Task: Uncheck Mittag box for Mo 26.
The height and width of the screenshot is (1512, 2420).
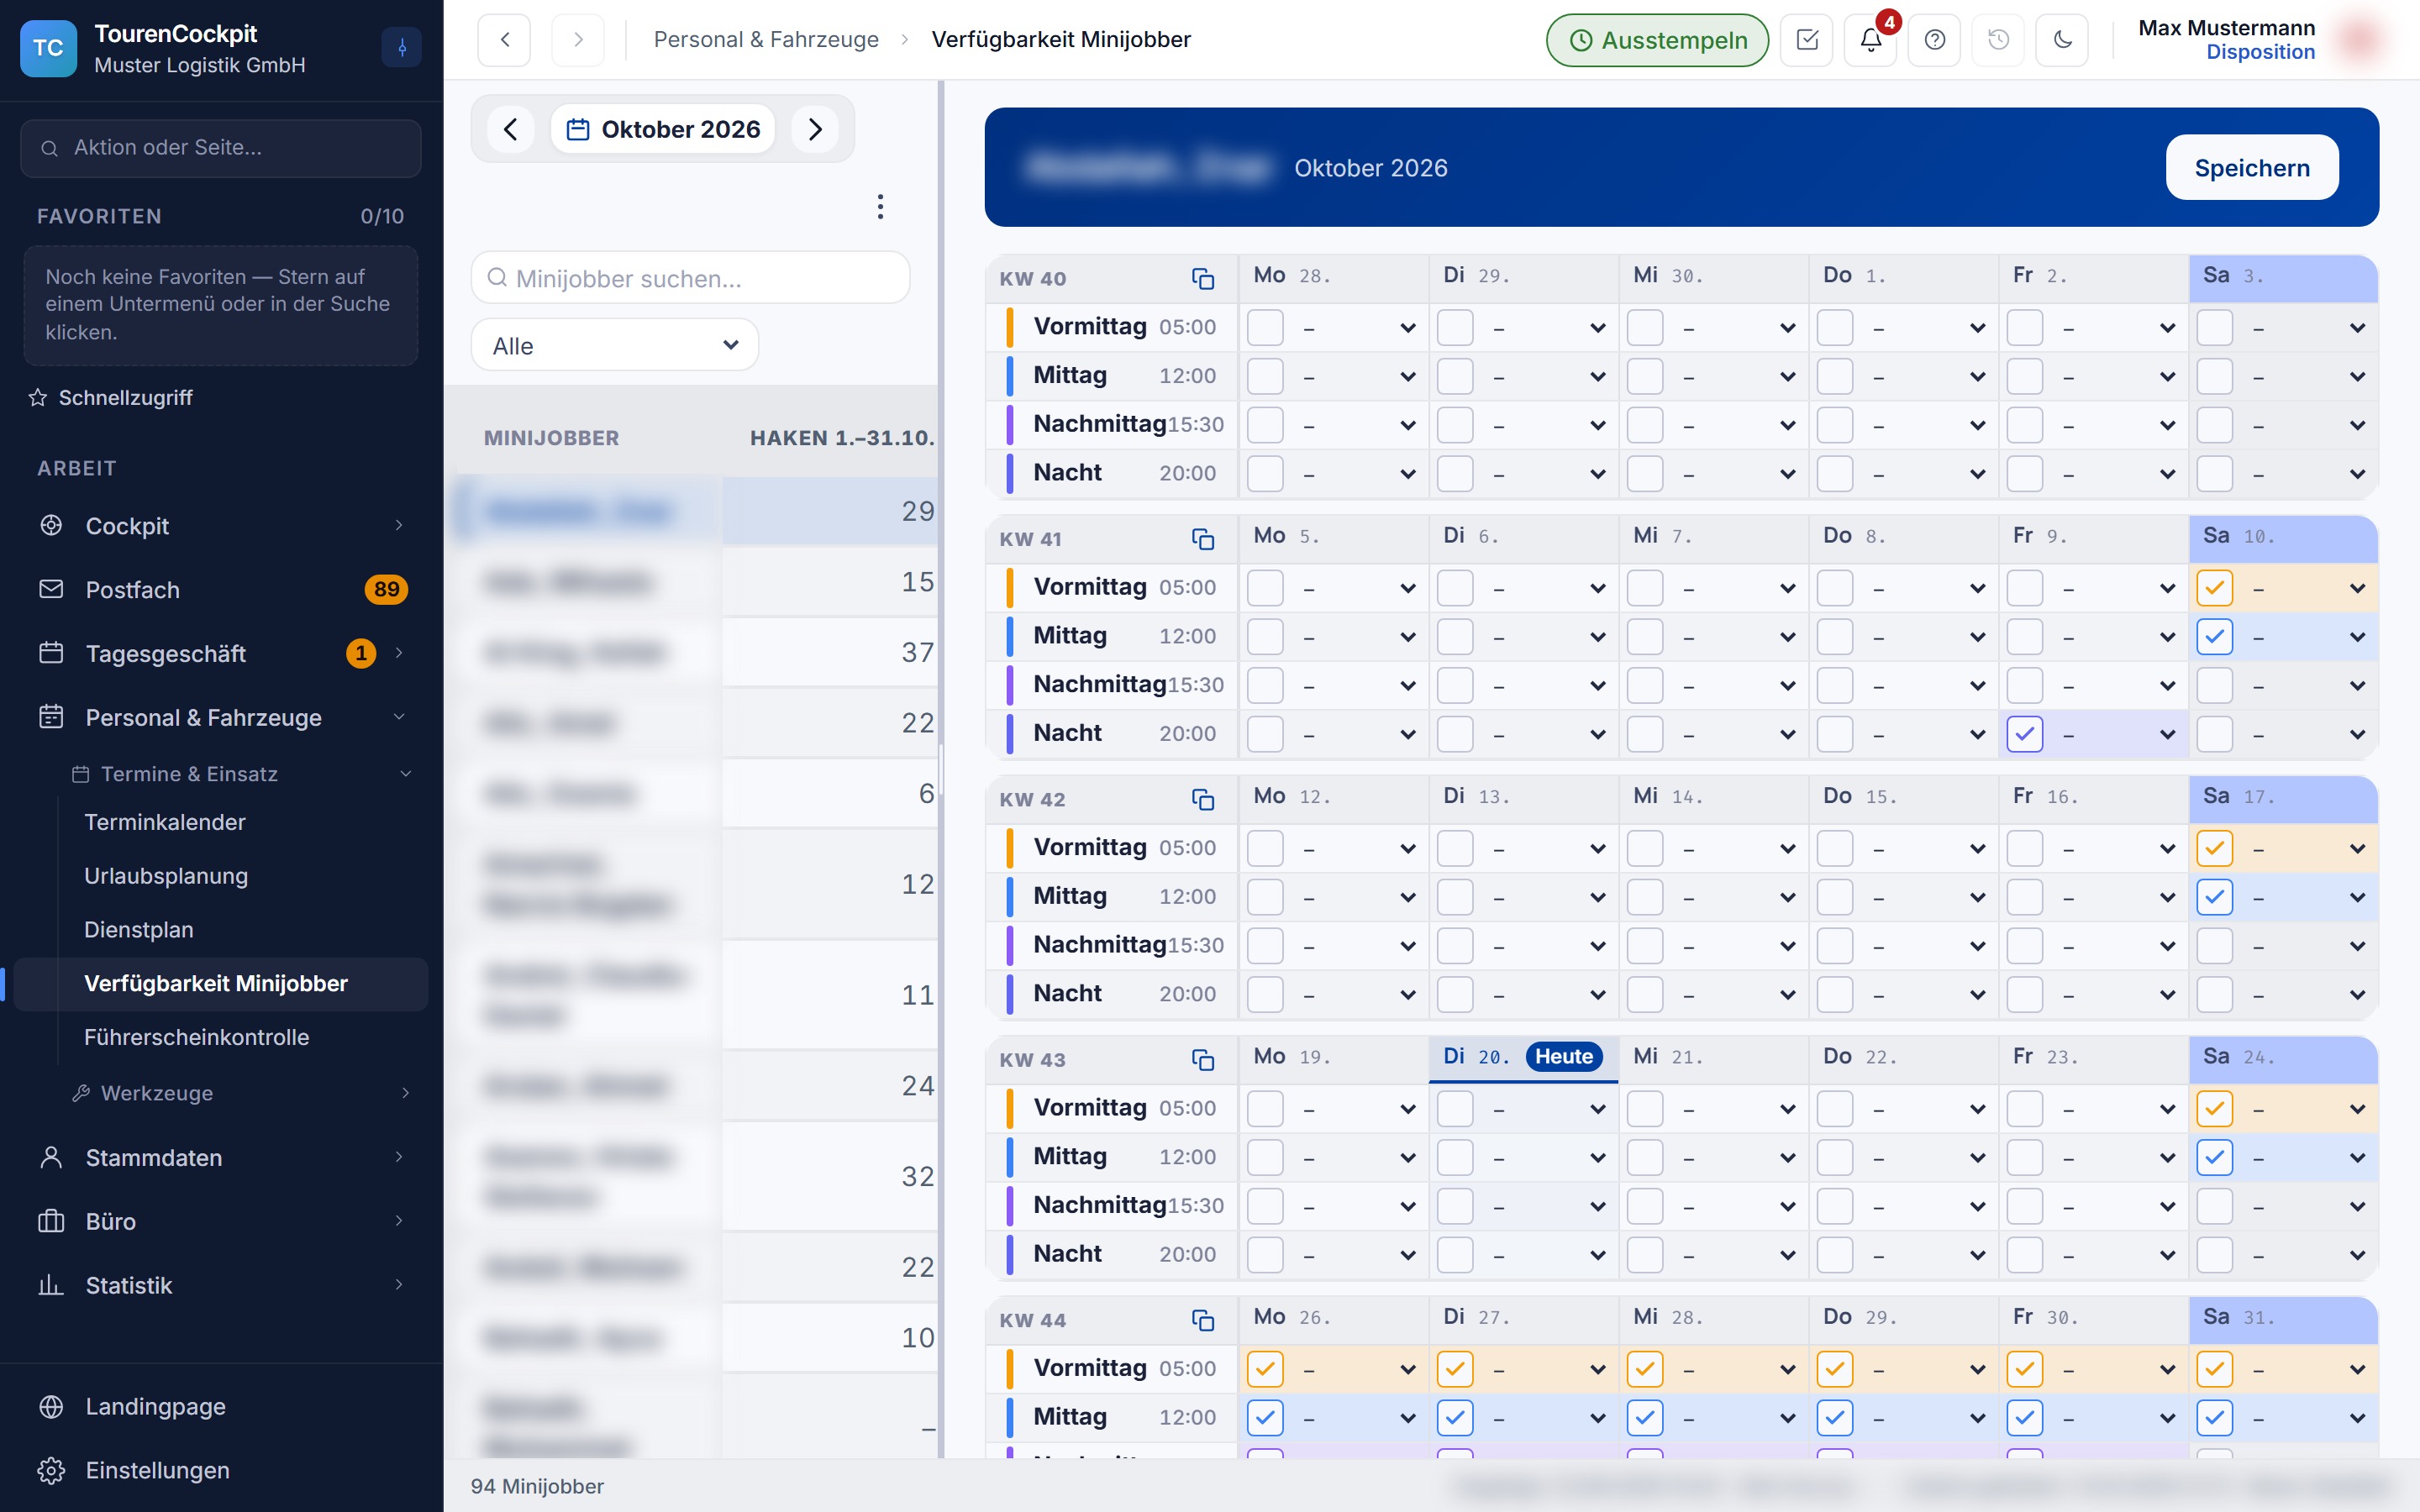Action: (x=1265, y=1418)
